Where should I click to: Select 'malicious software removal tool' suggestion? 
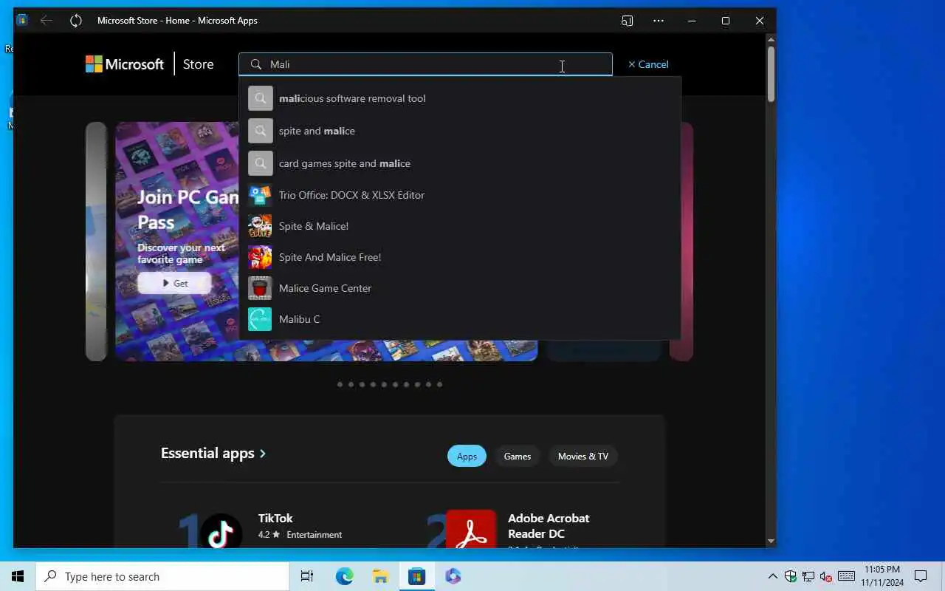[x=459, y=98]
